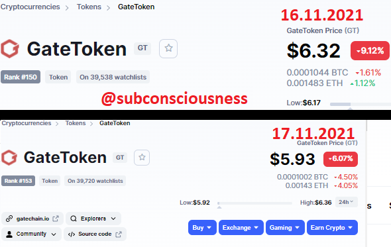Click the lower Low-High price range bar
This screenshot has width=391, height=247.
(x=254, y=203)
